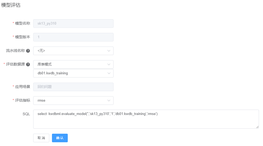Click the SQL field label

coord(26,114)
